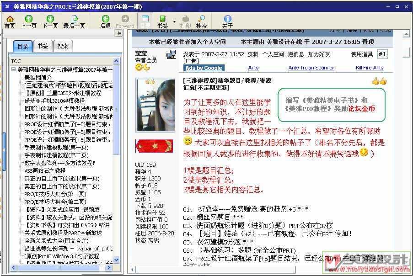Image resolution: width=413 pixels, height=276 pixels.
Task: Click the 加为好友 link
Action: (x=319, y=54)
